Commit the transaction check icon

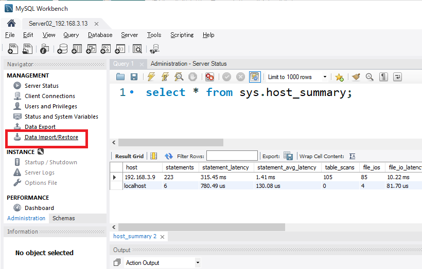click(226, 77)
